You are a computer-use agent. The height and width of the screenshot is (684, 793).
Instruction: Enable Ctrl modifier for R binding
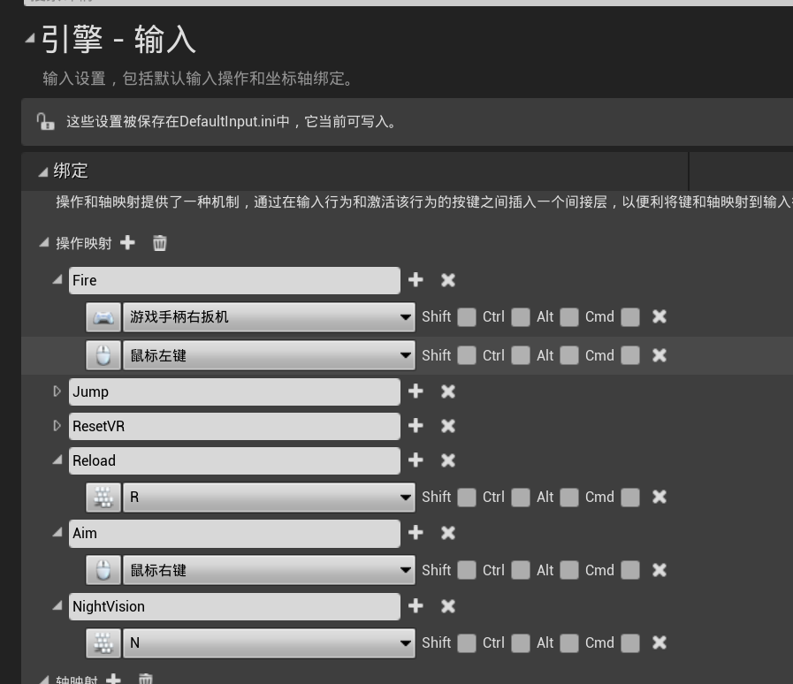521,497
